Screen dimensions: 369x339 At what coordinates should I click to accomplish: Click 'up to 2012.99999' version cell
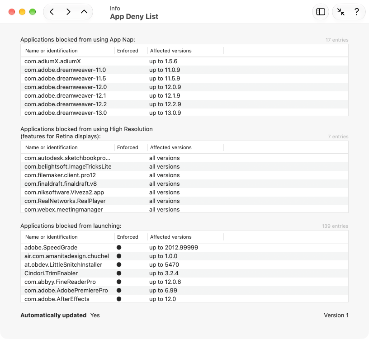click(x=174, y=248)
